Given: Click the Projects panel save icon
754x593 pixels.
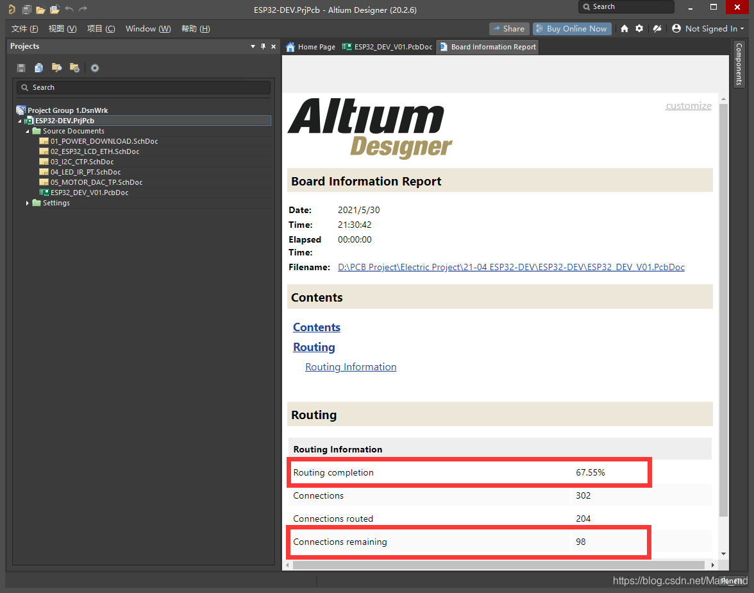Looking at the screenshot, I should pos(21,68).
